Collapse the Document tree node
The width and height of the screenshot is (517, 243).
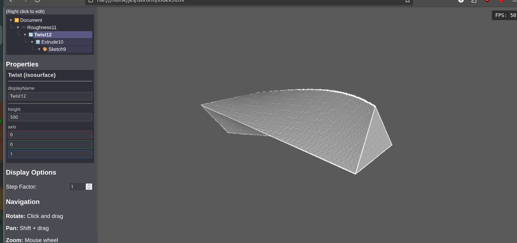11,20
